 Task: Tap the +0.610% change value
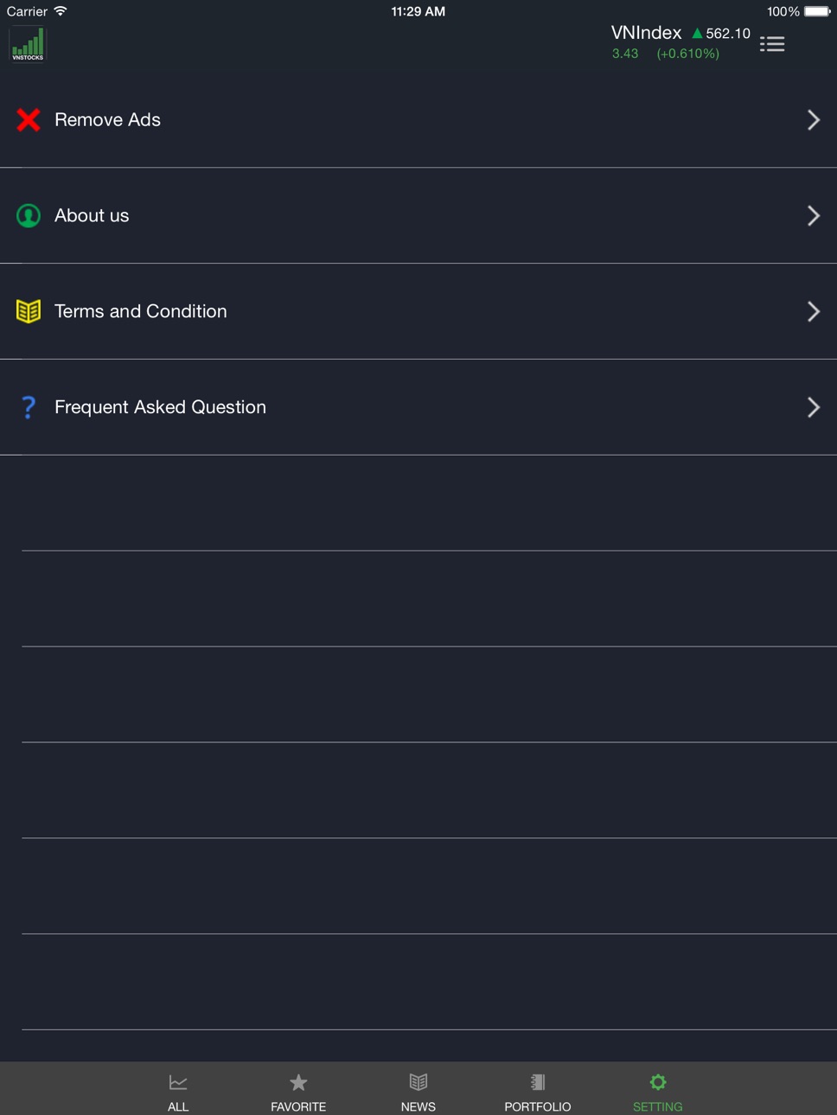tap(687, 54)
